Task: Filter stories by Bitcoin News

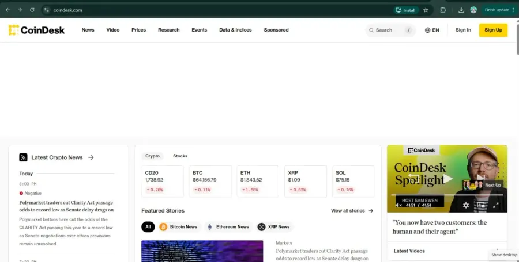Action: coord(178,227)
